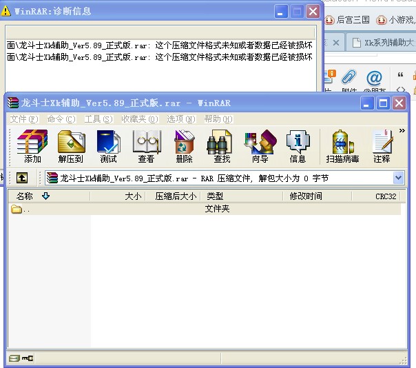Sort by 大小 column header
Viewport: 416px width, 368px height.
(x=118, y=196)
